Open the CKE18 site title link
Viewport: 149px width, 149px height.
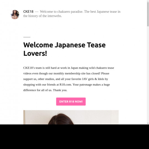(x=28, y=12)
